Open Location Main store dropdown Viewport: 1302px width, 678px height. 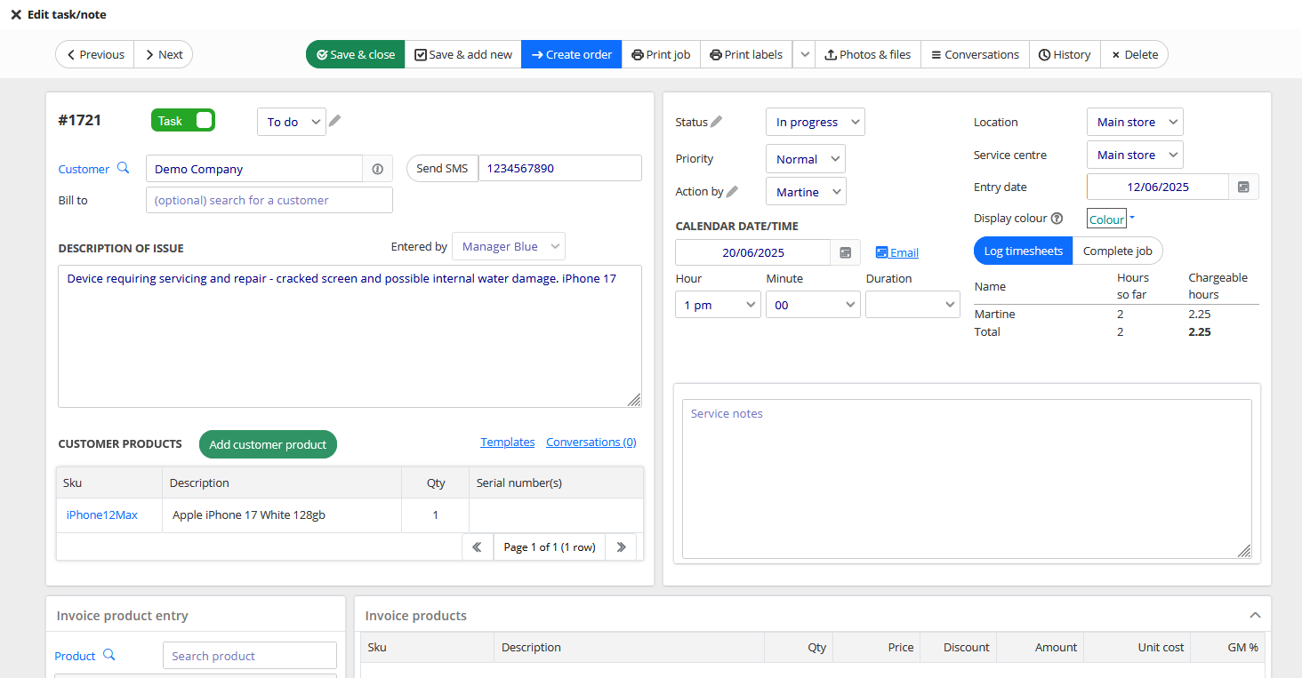coord(1135,122)
